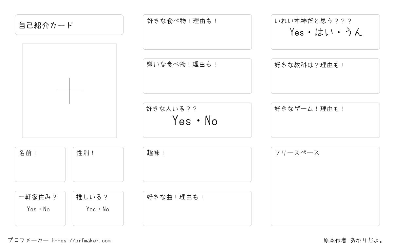Image resolution: width=393 pixels, height=245 pixels.
Task: Click the 性別！ gender field
Action: [x=98, y=164]
